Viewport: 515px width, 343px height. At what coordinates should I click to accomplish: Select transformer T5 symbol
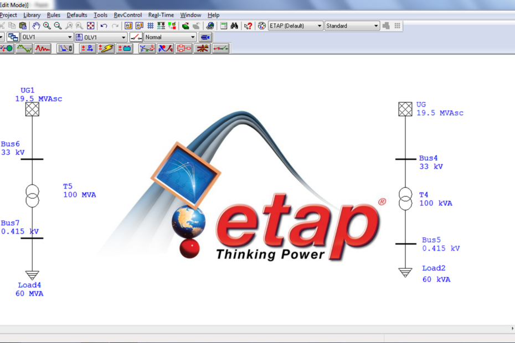tap(32, 196)
